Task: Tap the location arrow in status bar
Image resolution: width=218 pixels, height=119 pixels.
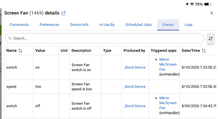Action: tap(187, 4)
